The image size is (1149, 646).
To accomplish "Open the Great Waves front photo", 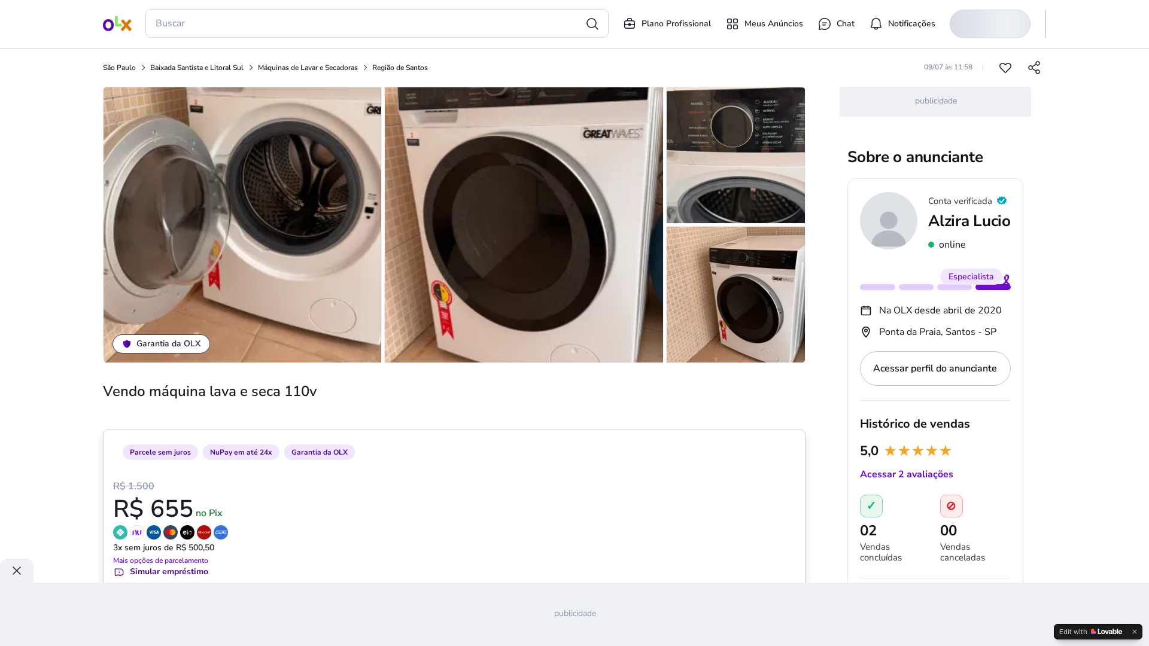I will click(x=524, y=225).
